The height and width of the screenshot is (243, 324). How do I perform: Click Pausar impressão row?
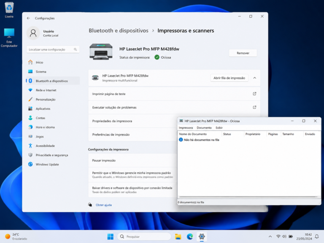[x=132, y=160]
